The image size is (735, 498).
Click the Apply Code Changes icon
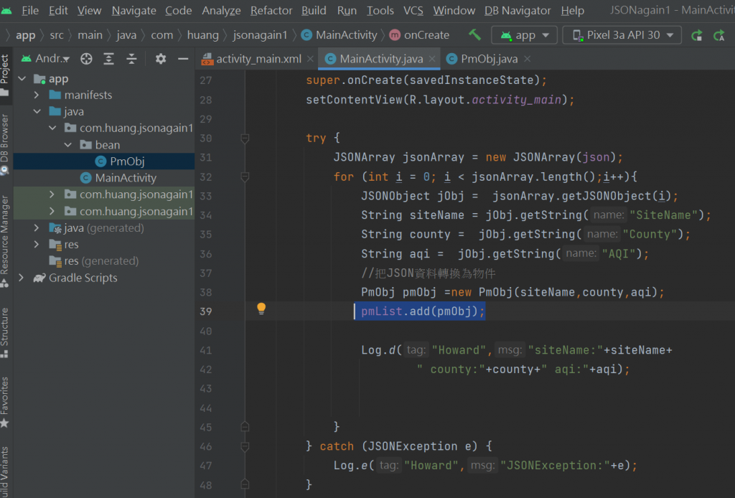click(719, 35)
